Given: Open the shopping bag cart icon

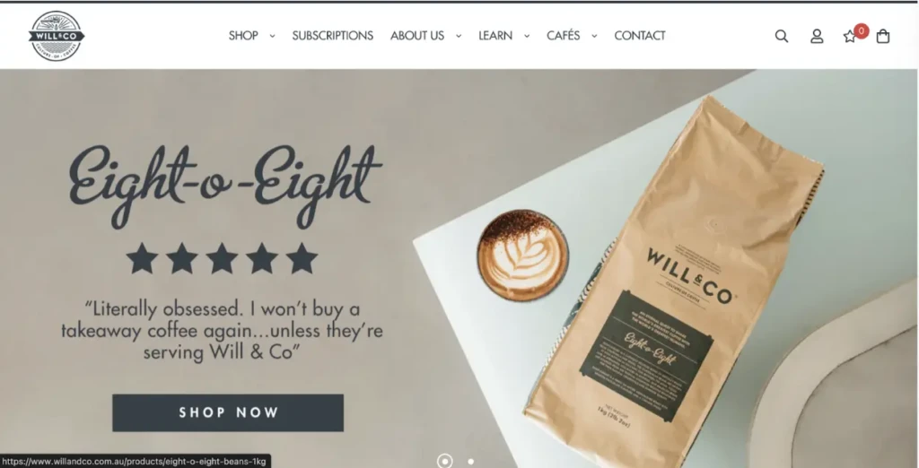Looking at the screenshot, I should [x=883, y=37].
